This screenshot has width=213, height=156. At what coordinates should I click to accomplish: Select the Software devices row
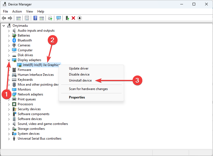point(30,119)
